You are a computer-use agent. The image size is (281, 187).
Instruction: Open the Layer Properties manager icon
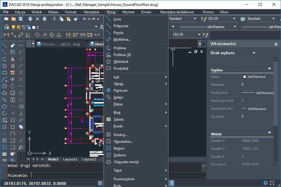coord(7,27)
